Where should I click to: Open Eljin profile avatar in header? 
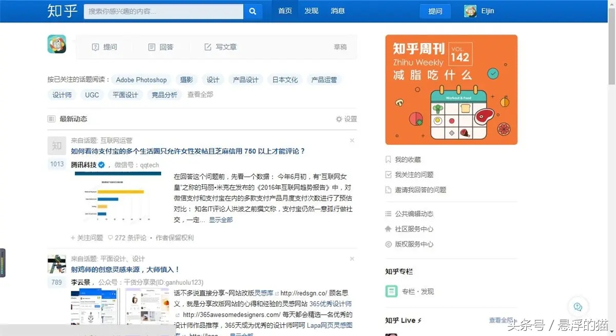pos(470,11)
